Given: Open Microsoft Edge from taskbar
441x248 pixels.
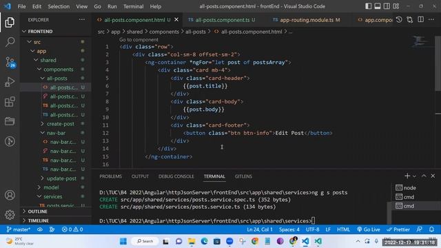Looking at the screenshot, I should [204, 241].
